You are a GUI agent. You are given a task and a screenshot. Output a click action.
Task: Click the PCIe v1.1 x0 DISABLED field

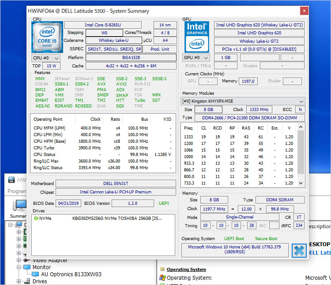pos(259,49)
